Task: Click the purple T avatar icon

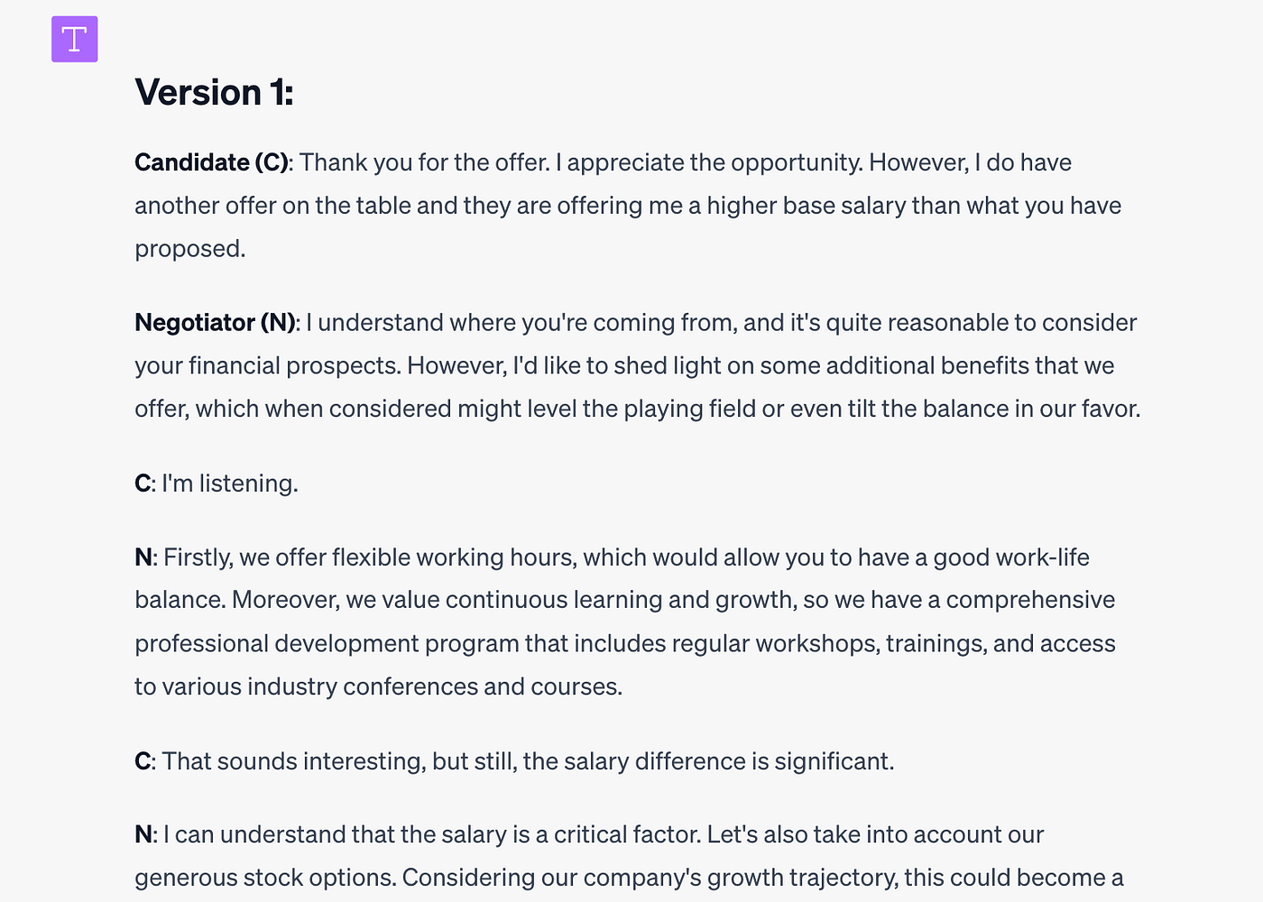Action: (75, 40)
